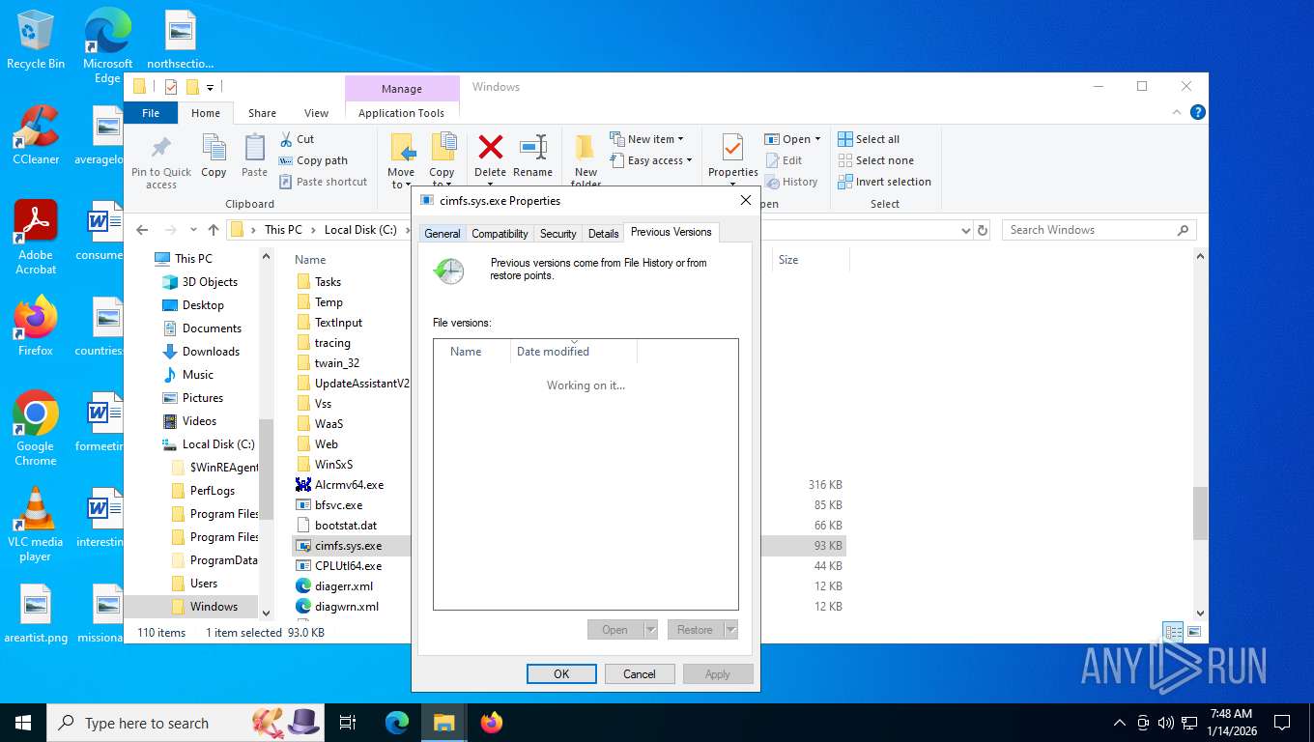Open the File menu tab
Screen dimensions: 1314x742
151,113
